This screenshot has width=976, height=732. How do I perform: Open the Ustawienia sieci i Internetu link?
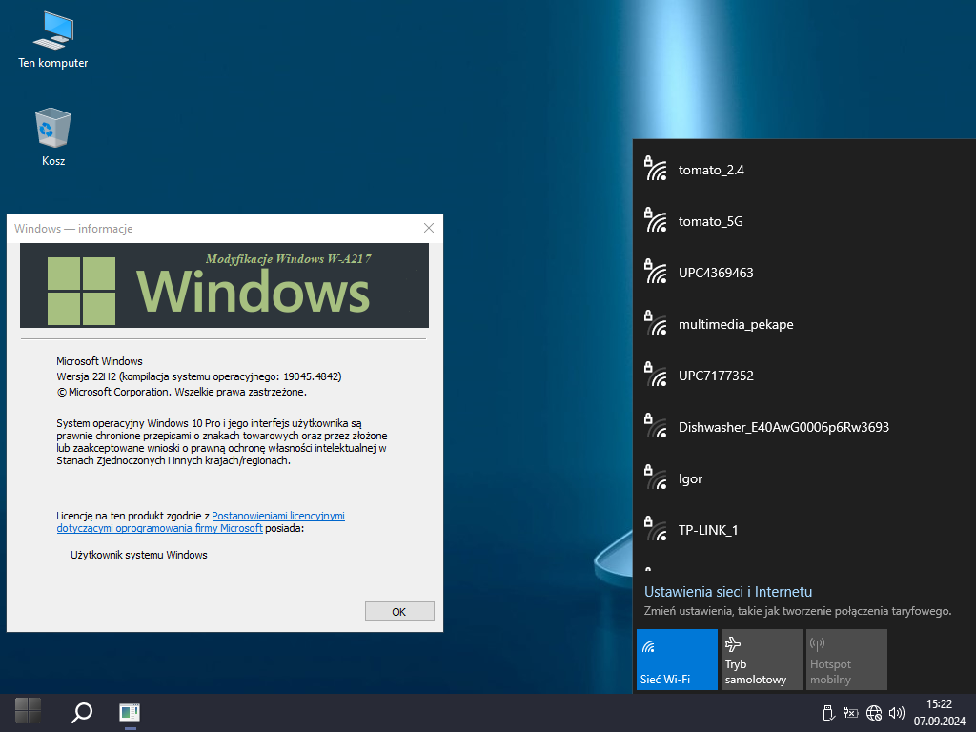point(727,591)
